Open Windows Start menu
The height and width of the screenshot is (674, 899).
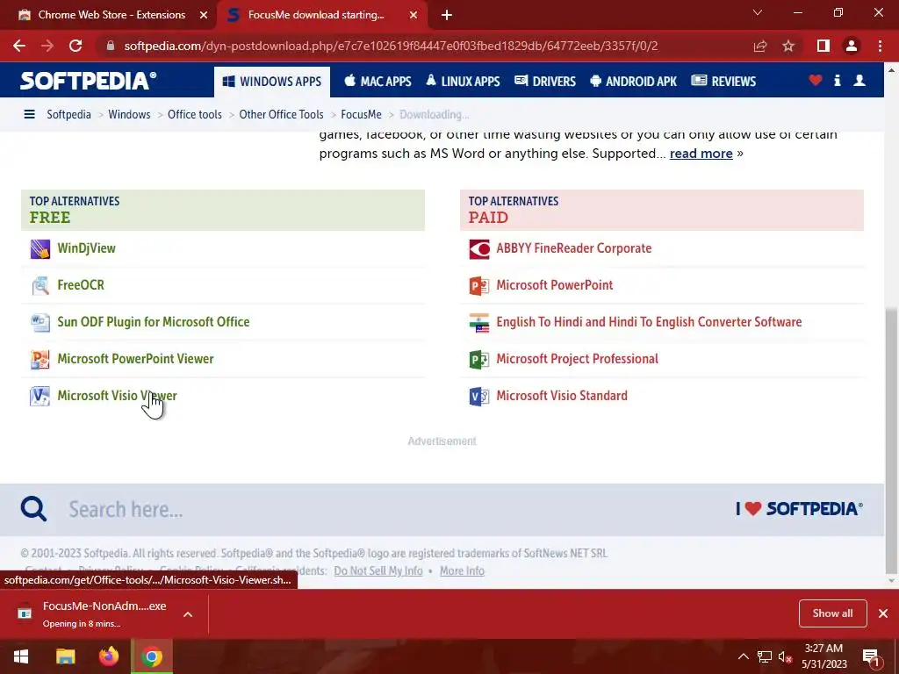(x=21, y=656)
